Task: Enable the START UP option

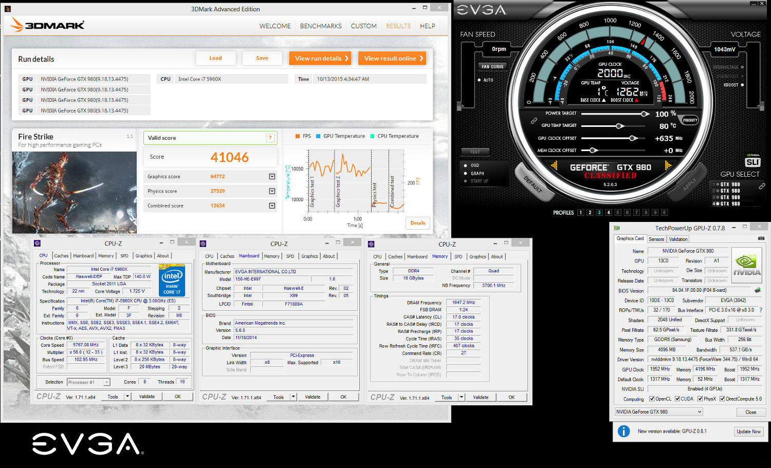Action: coord(465,181)
